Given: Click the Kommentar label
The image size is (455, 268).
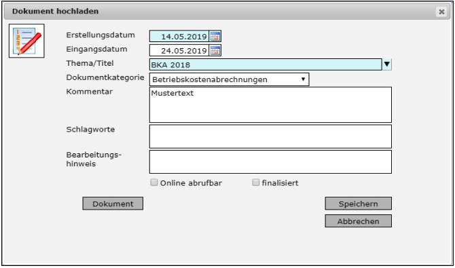Looking at the screenshot, I should 90,92.
